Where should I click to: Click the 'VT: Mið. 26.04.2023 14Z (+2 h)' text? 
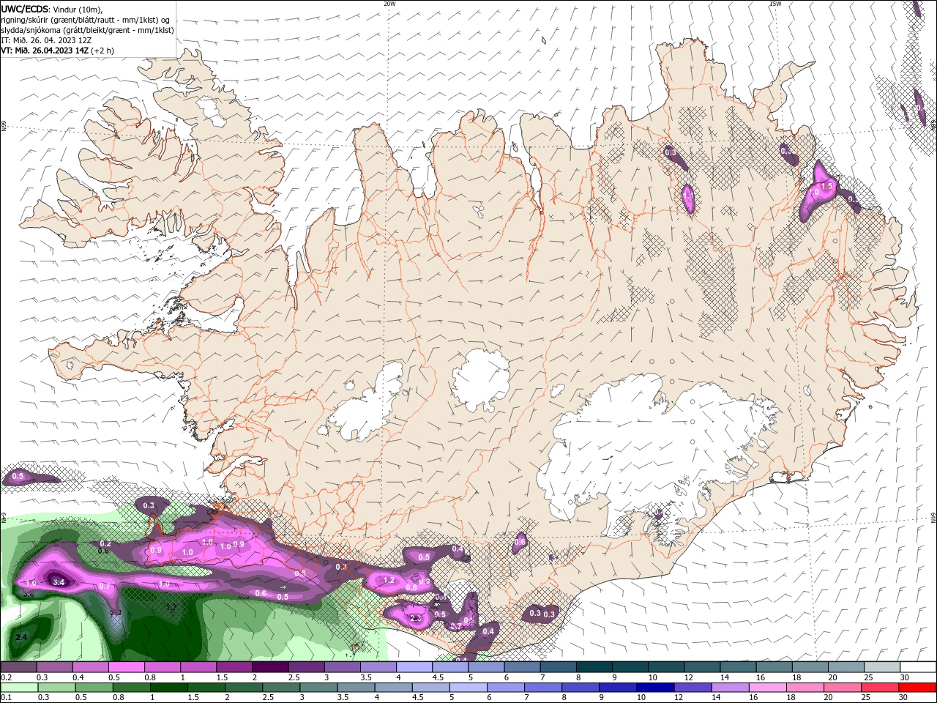(x=57, y=51)
